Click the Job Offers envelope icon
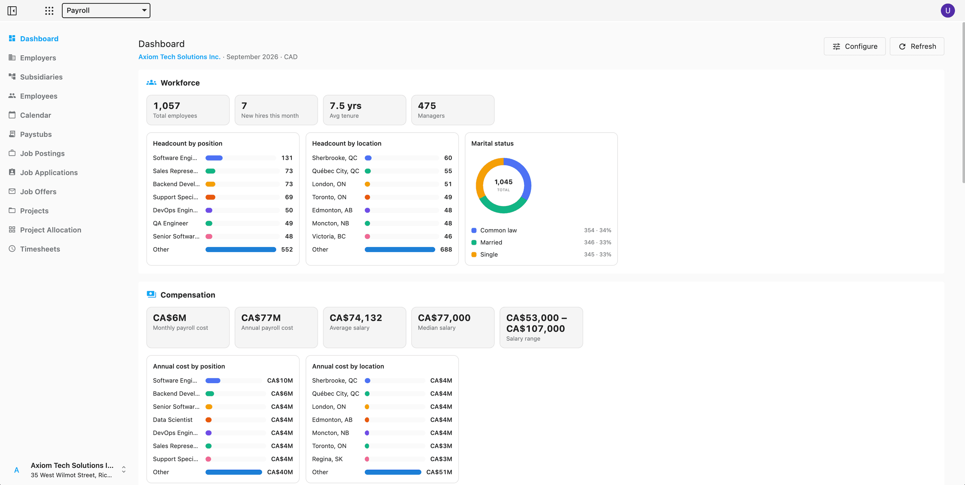The width and height of the screenshot is (965, 485). pyautogui.click(x=12, y=191)
